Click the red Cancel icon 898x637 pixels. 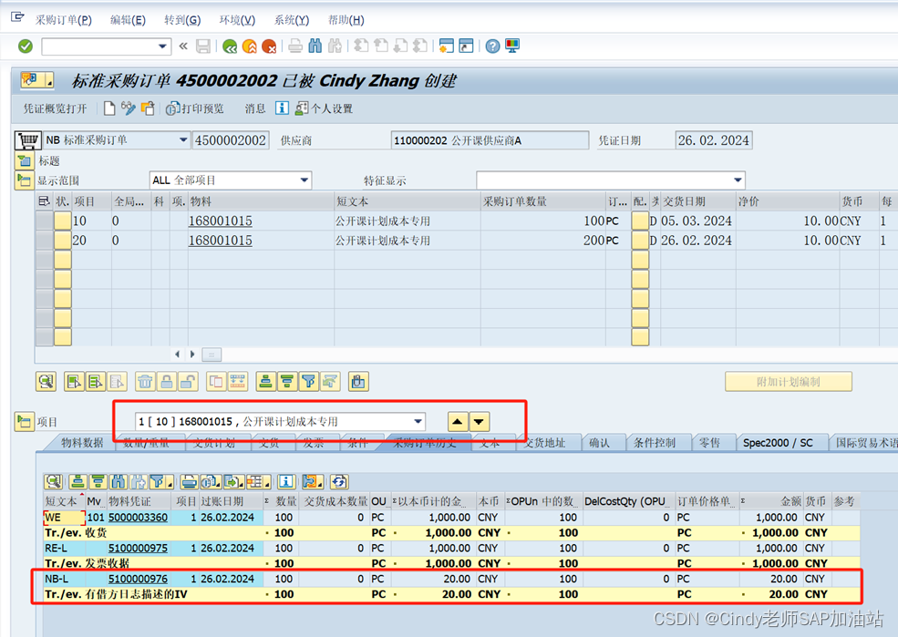point(269,46)
